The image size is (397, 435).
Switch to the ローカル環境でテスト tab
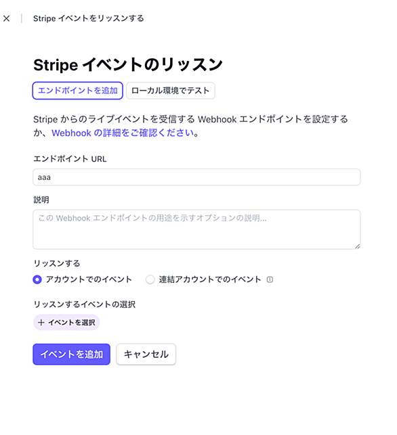(x=170, y=91)
